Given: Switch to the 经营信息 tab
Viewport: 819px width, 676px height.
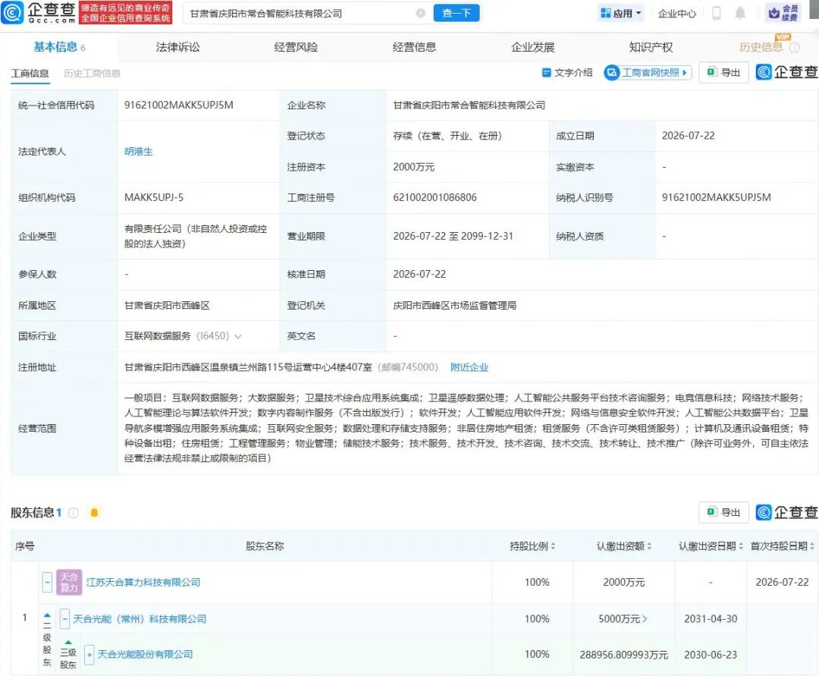Looking at the screenshot, I should (414, 48).
